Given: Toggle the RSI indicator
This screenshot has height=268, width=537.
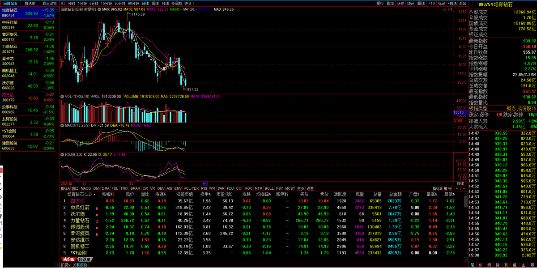Looking at the screenshot, I should tap(204, 188).
